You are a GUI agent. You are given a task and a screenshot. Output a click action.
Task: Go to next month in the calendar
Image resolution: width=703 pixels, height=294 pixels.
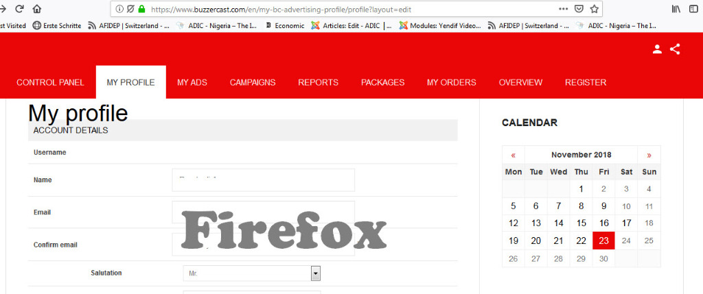click(x=649, y=155)
